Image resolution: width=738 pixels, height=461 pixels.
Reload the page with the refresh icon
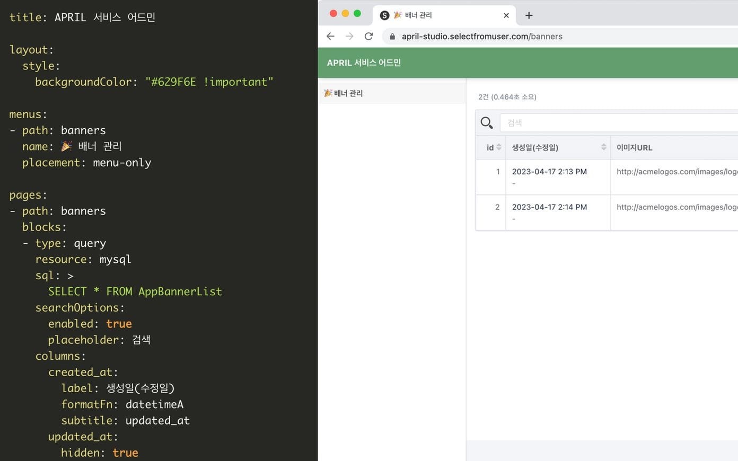tap(368, 36)
